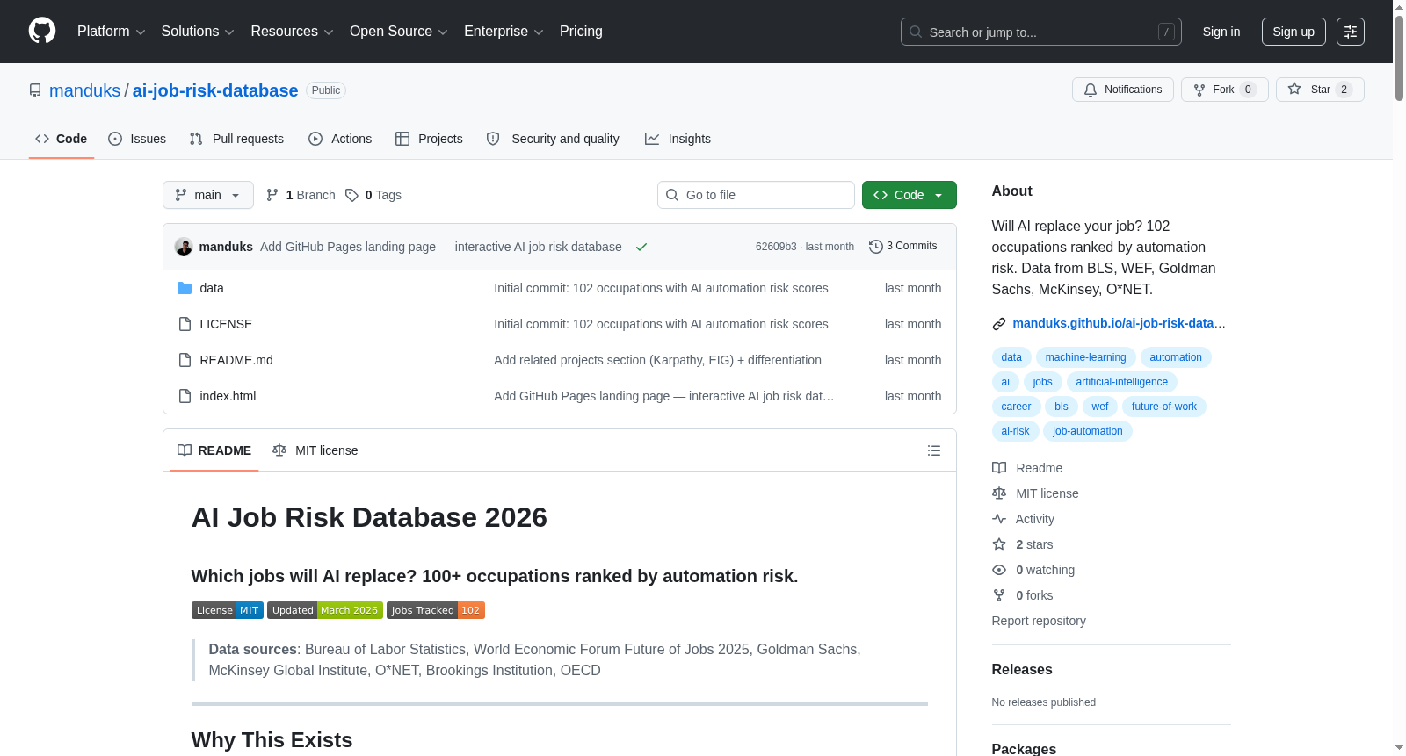Switch to the Projects tab
This screenshot has width=1406, height=756.
coord(429,139)
